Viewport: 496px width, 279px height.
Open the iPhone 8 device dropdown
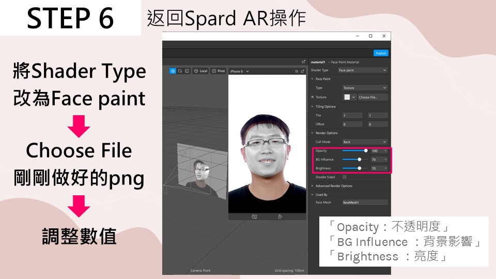coord(239,71)
